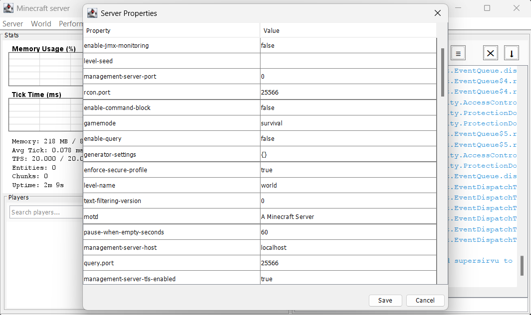Select the enable-command-block property name
Image resolution: width=531 pixels, height=315 pixels.
point(171,107)
